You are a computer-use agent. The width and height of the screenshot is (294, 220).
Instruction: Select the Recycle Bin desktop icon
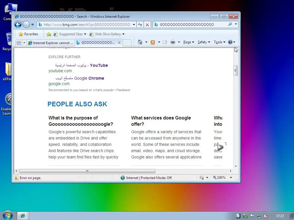click(8, 42)
